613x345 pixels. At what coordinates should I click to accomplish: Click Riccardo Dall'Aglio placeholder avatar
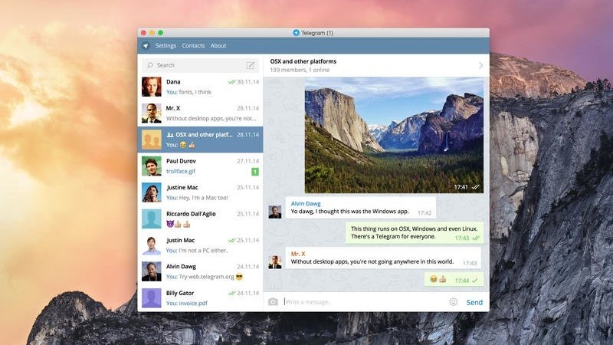151,219
